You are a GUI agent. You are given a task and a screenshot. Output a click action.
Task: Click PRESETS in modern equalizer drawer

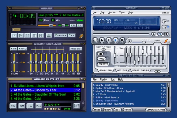pyautogui.click(x=103, y=64)
